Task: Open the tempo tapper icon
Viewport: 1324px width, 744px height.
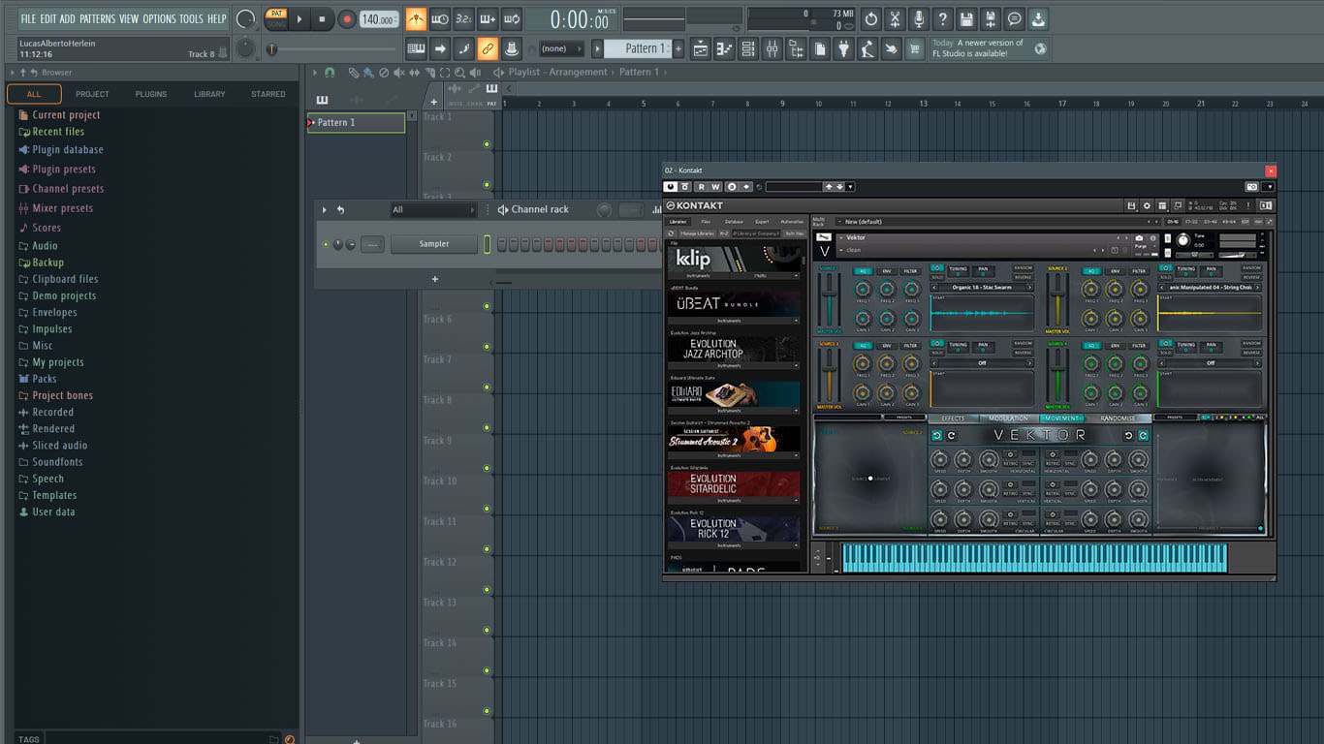Action: point(867,48)
